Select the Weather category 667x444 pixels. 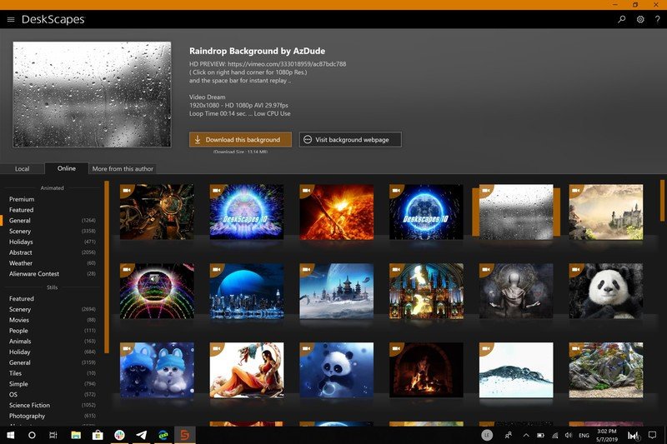52,263
